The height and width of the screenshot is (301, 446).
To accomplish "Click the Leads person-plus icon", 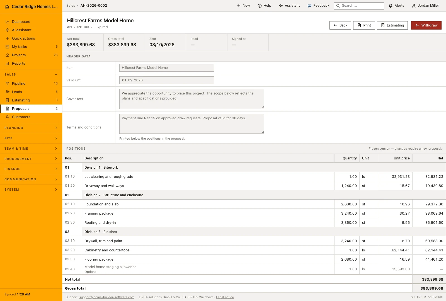I will point(8,92).
